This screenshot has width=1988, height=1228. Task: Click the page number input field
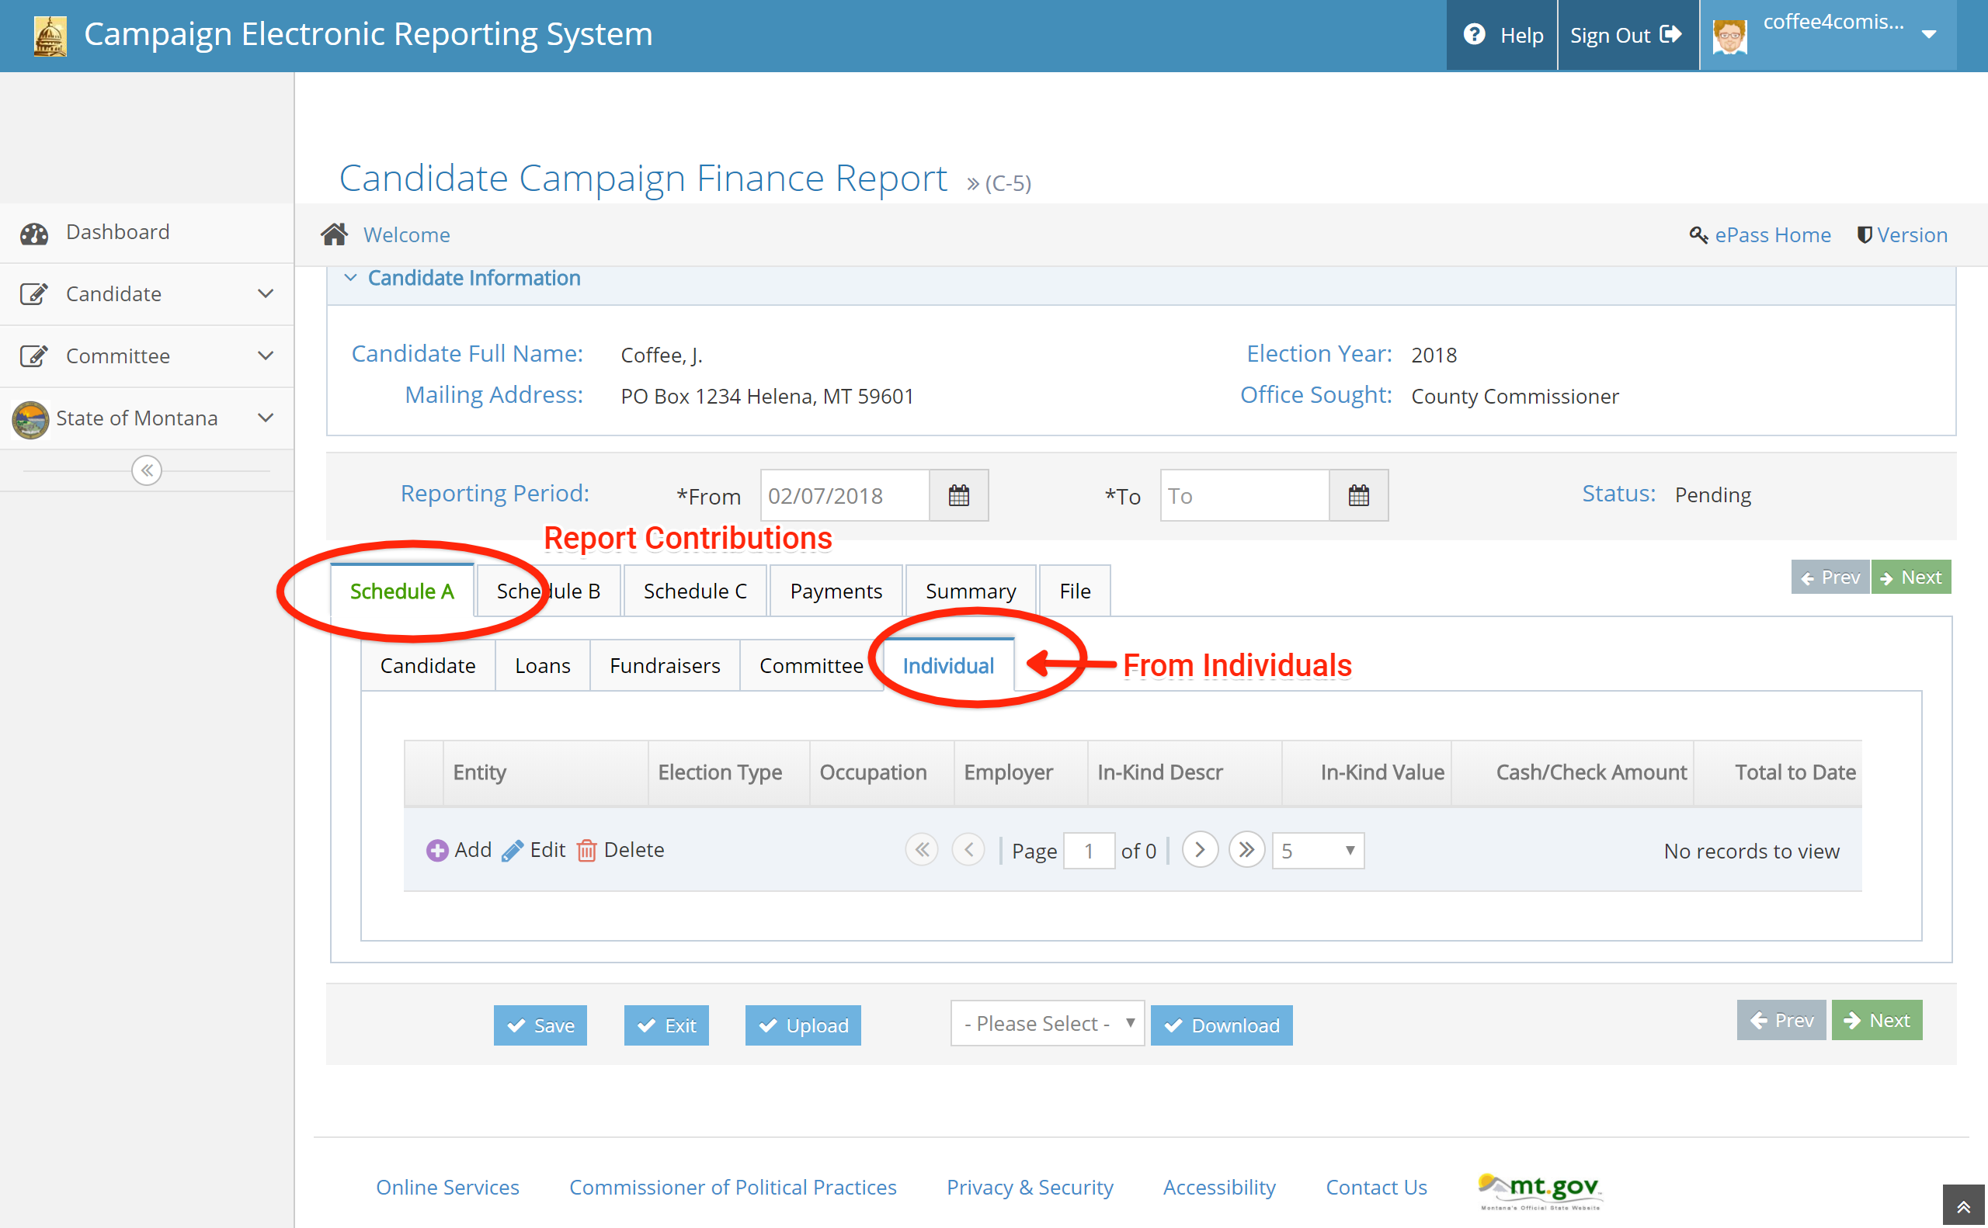1088,850
